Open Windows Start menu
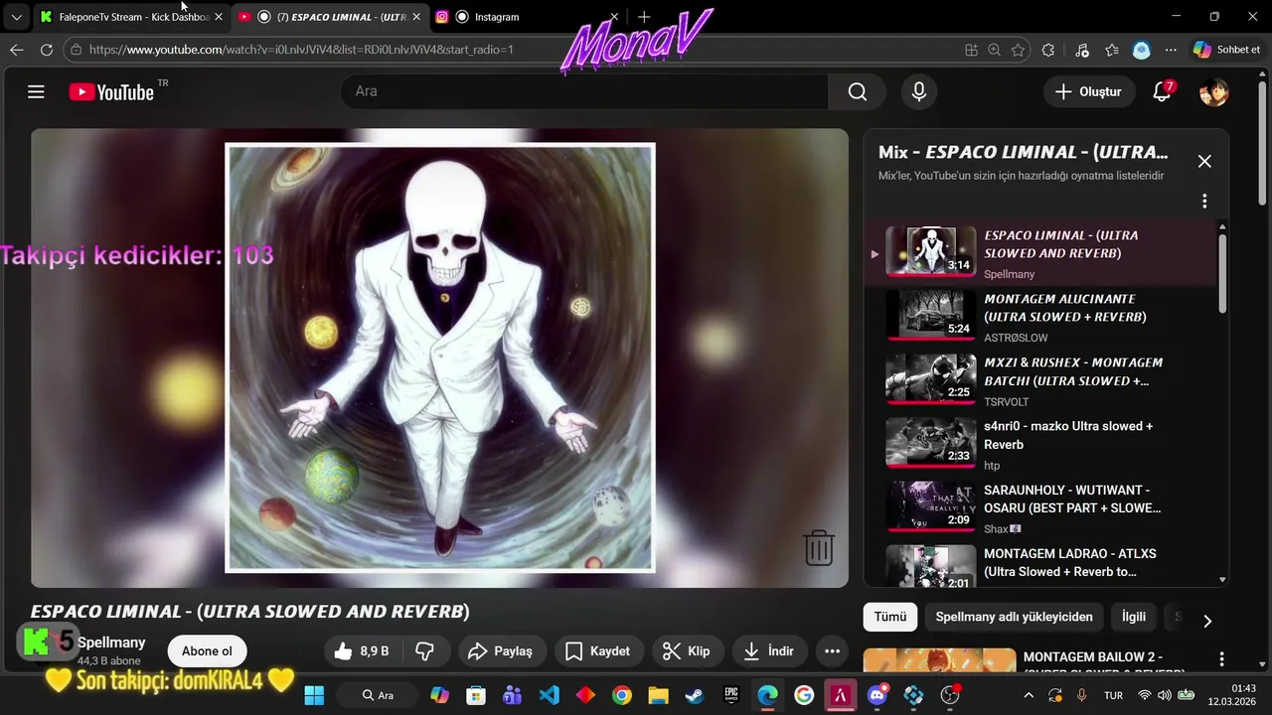Image resolution: width=1272 pixels, height=715 pixels. pos(314,695)
